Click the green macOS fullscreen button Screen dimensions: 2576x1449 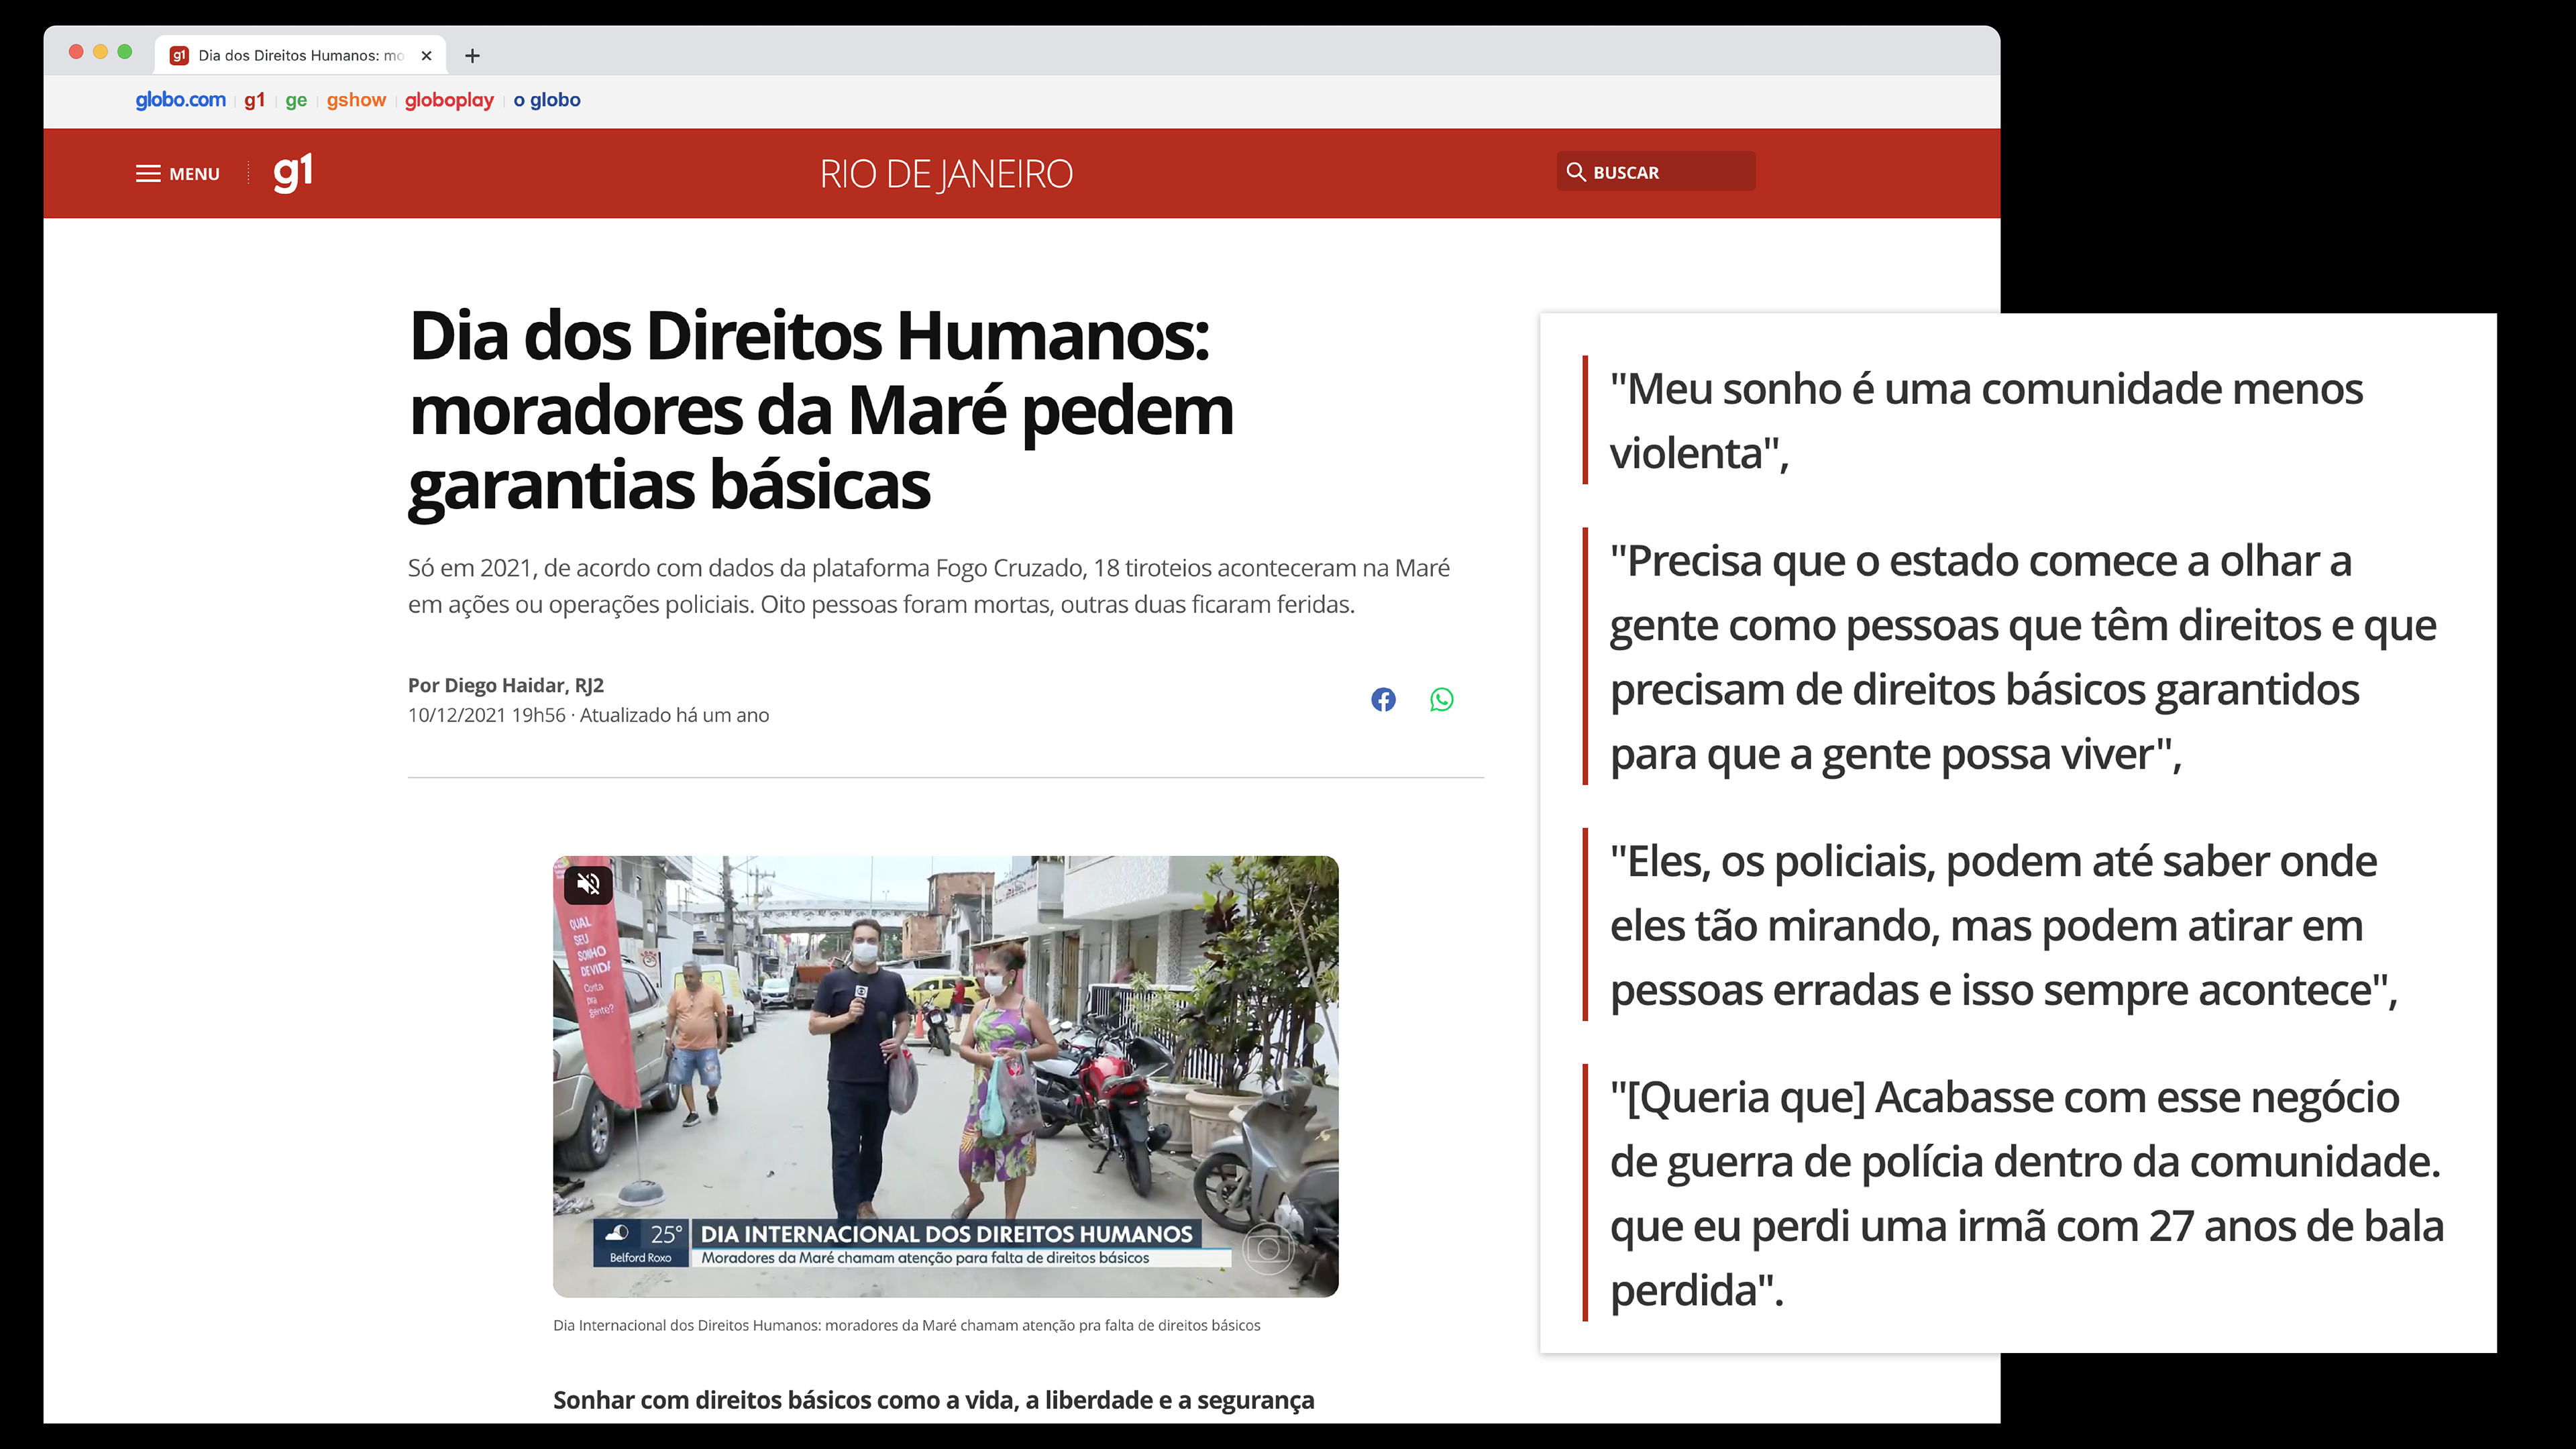point(125,52)
